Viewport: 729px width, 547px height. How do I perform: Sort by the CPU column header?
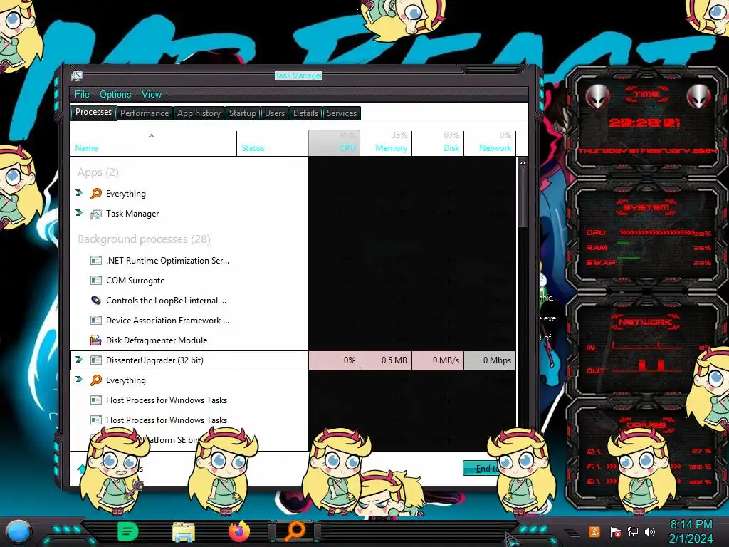pos(334,142)
